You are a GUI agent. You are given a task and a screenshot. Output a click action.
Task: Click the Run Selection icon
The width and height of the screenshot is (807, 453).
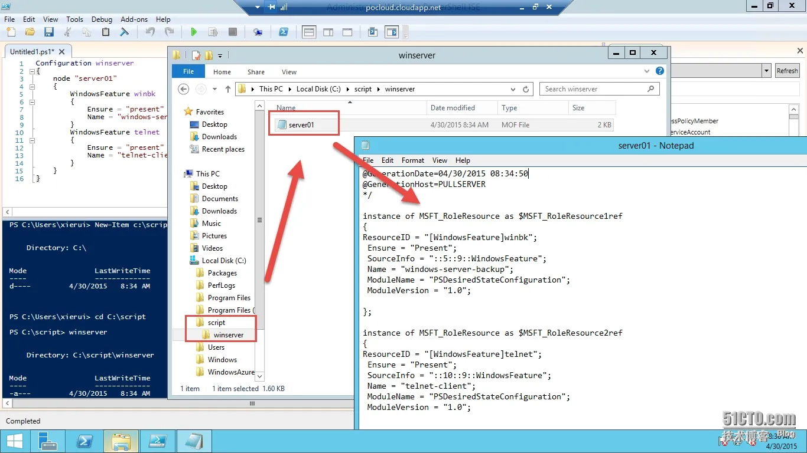pyautogui.click(x=213, y=32)
